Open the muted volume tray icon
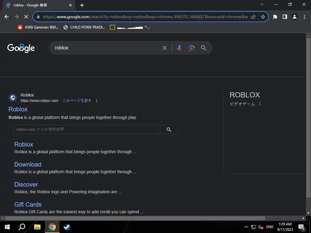 pos(261,227)
